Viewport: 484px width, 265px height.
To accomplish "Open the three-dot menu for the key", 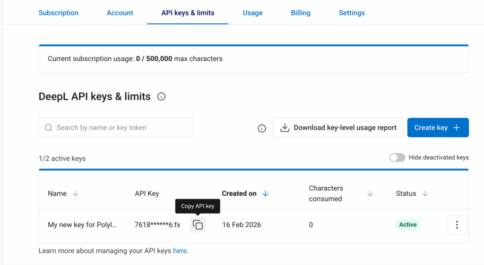I will tap(457, 224).
